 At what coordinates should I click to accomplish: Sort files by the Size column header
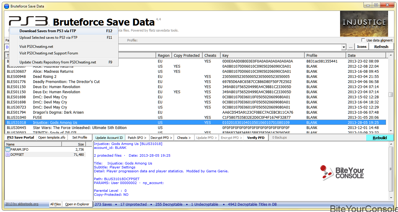click(74, 144)
